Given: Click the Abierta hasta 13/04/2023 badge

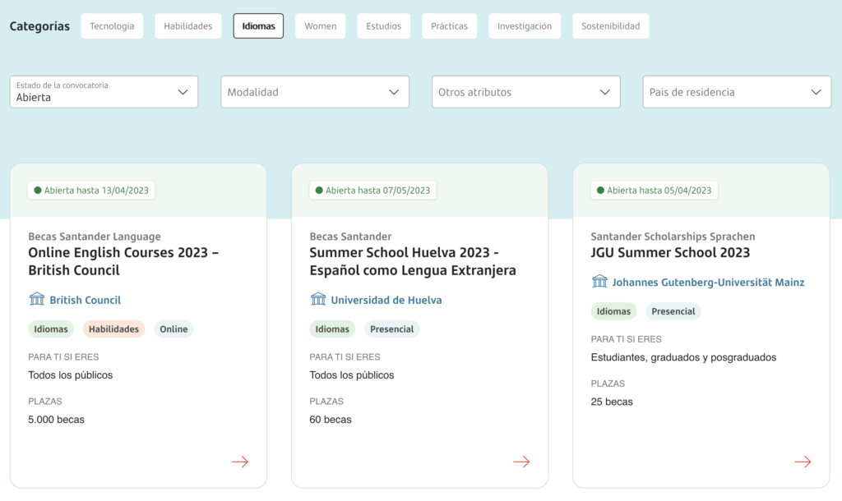Looking at the screenshot, I should 91,190.
